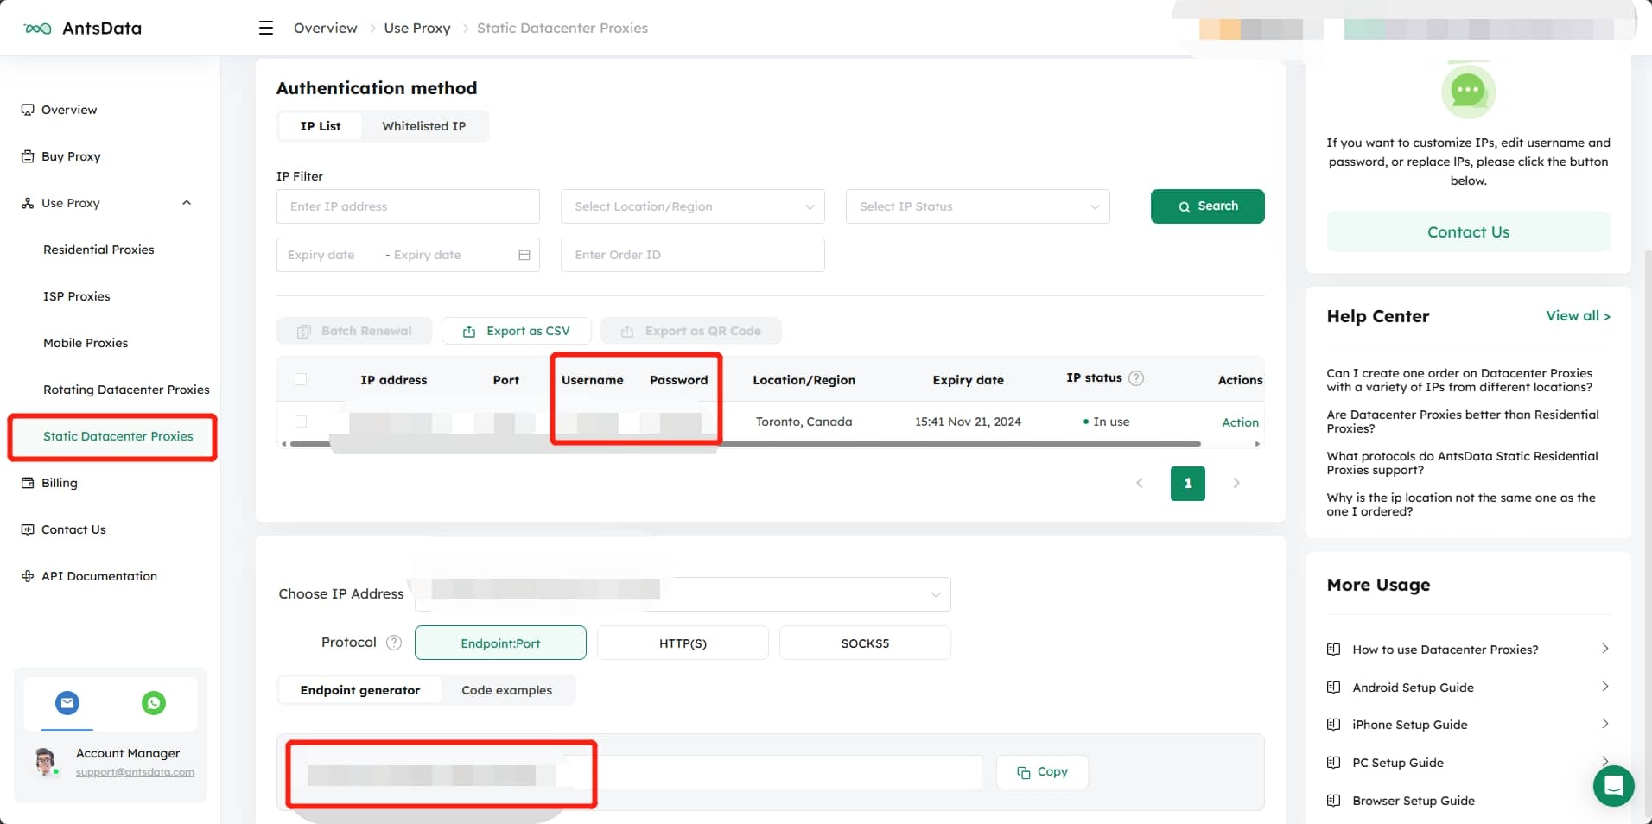This screenshot has height=824, width=1652.
Task: Expand iPhone Setup Guide chevron
Action: point(1604,724)
